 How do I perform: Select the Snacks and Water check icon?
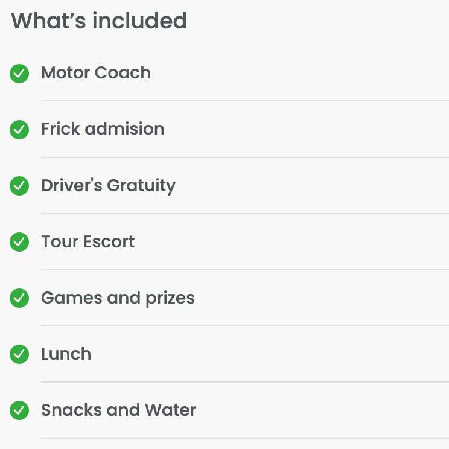19,410
